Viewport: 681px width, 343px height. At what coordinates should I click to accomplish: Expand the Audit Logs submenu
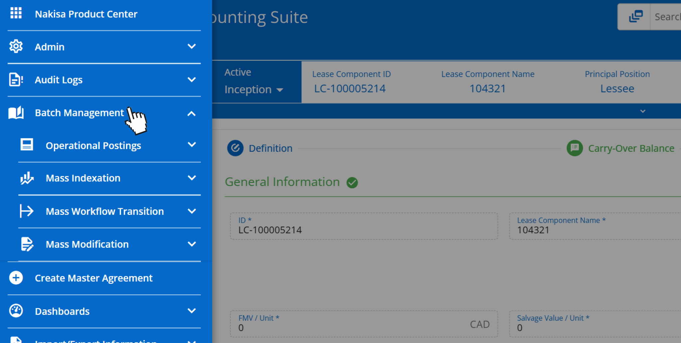[x=192, y=80]
